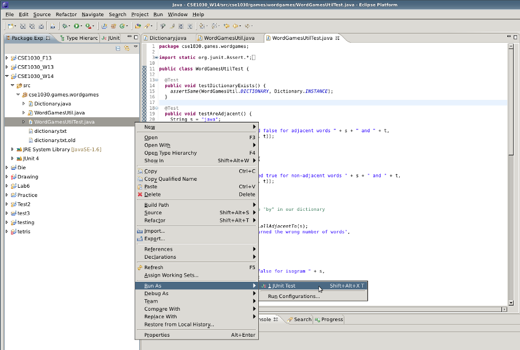Screen dimensions: 520x350
Task: Toggle code folding at line 18
Action: point(157,108)
